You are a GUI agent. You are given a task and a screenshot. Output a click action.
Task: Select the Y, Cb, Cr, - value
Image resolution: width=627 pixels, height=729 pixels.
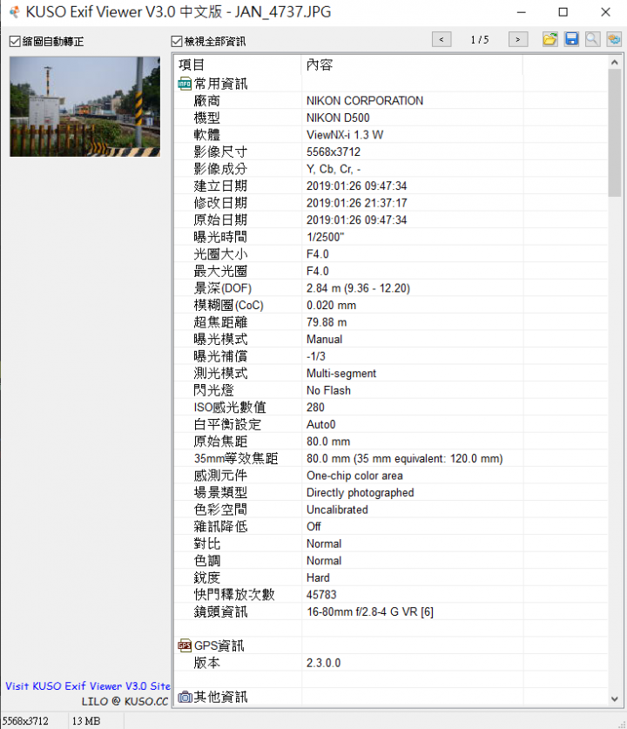[334, 169]
